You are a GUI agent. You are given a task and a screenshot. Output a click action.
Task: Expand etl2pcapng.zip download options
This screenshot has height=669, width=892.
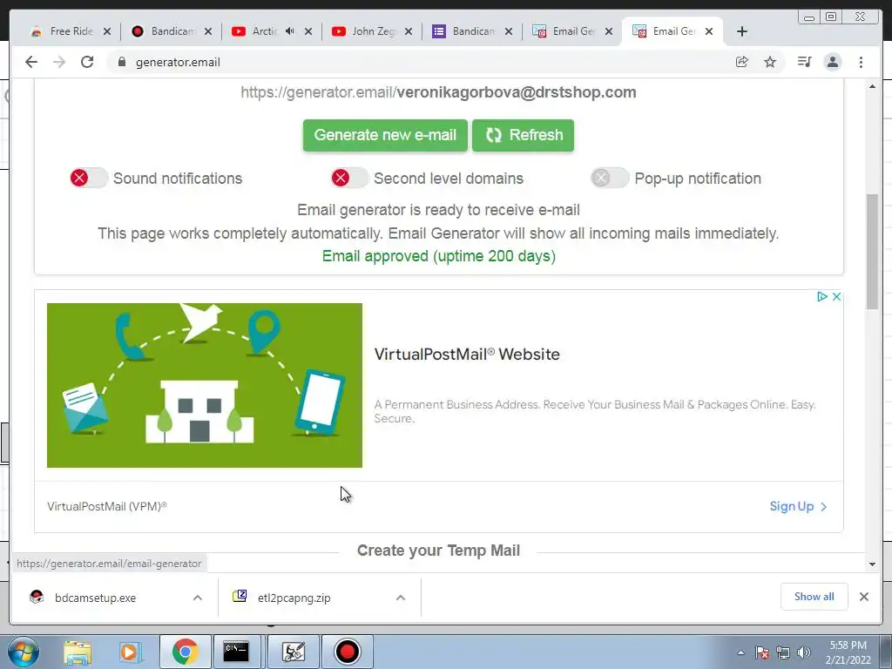[x=401, y=598]
